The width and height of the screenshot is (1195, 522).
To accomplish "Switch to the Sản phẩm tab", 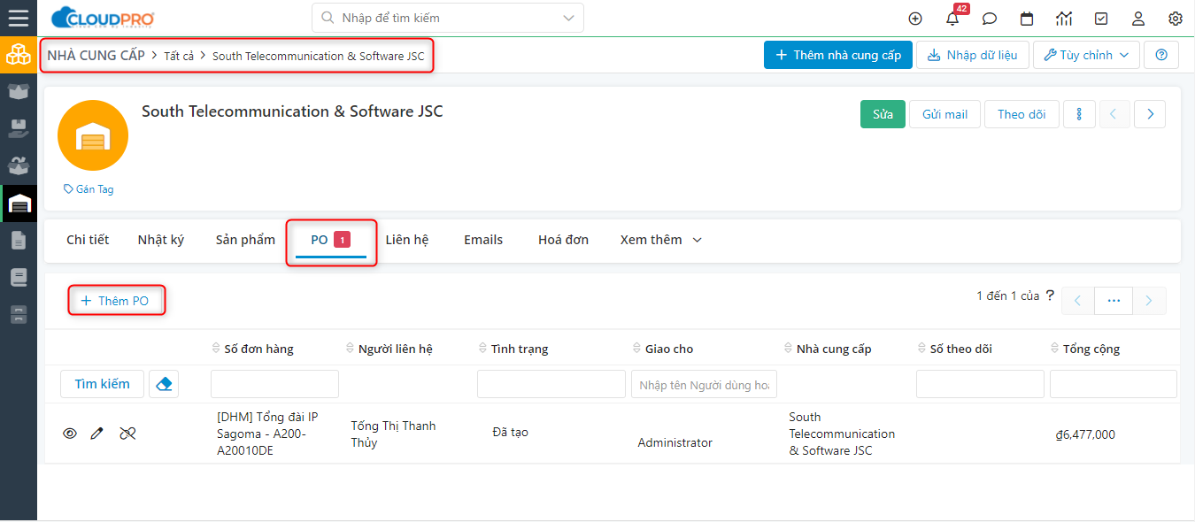I will pyautogui.click(x=245, y=240).
